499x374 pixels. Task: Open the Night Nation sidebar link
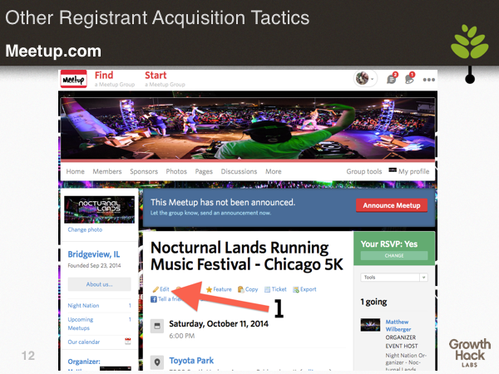pyautogui.click(x=83, y=305)
